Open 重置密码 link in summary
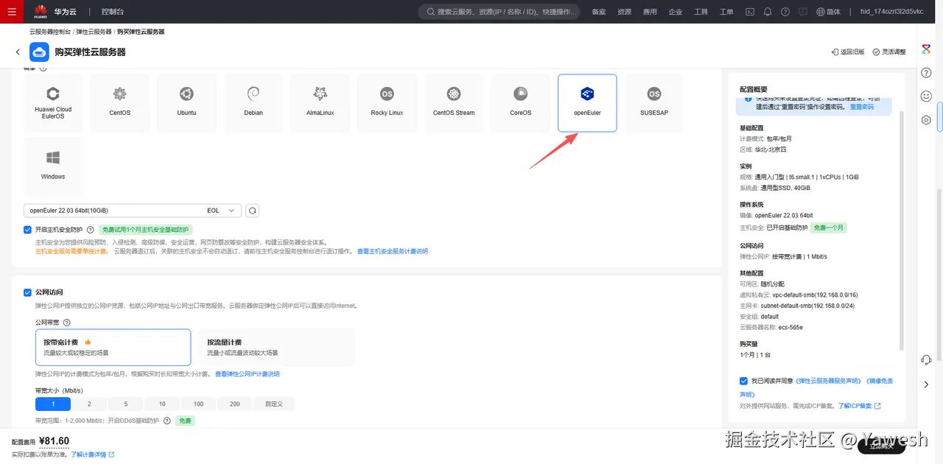The height and width of the screenshot is (464, 943). (x=862, y=107)
